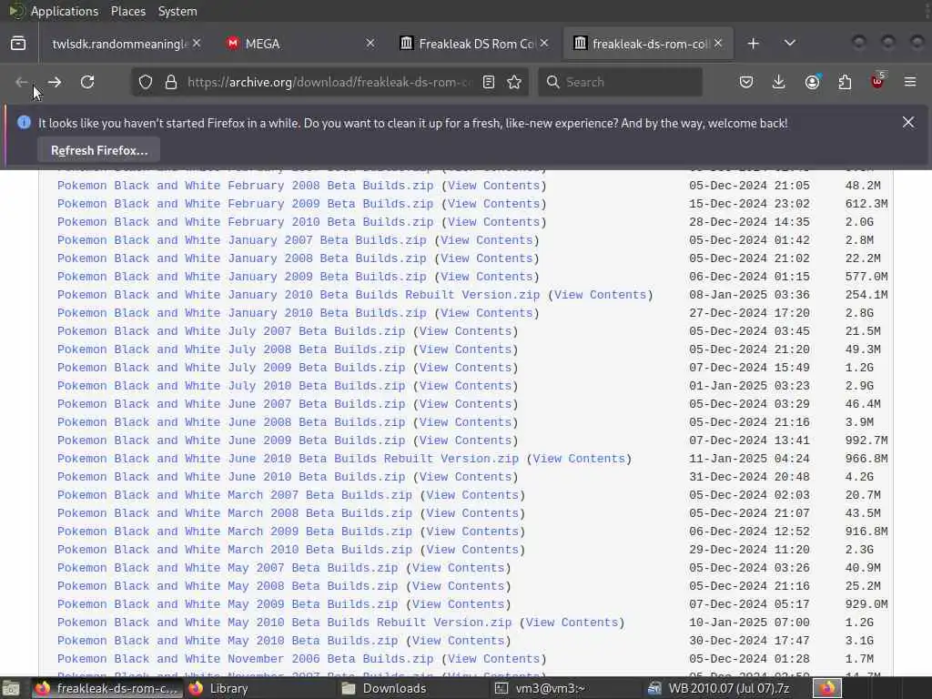Click the info icon in notification bar
The width and height of the screenshot is (932, 699).
coord(24,123)
